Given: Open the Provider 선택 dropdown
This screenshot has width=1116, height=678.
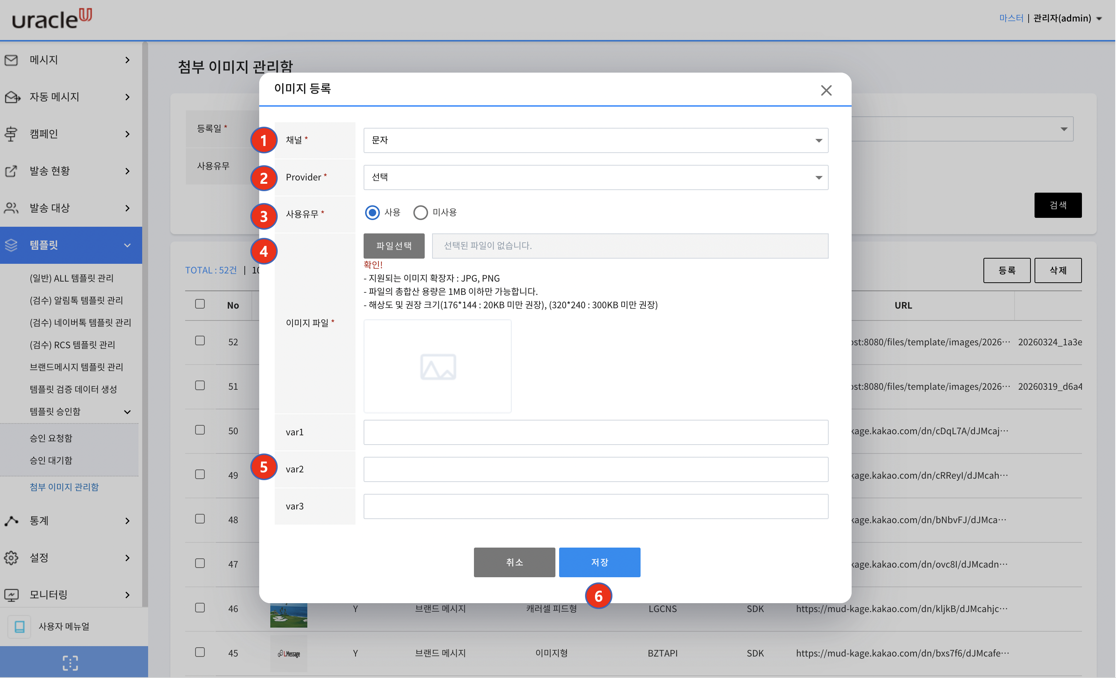Looking at the screenshot, I should (596, 178).
